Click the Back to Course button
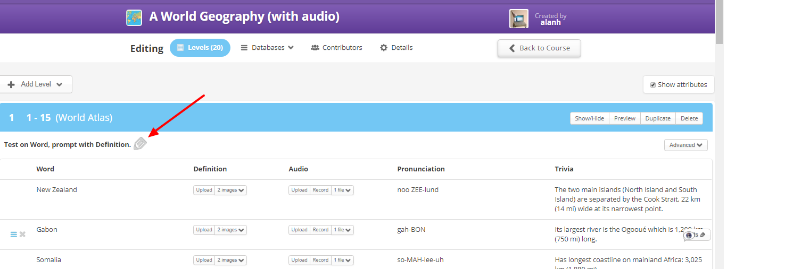Viewport: 793px width, 269px height. pyautogui.click(x=539, y=48)
